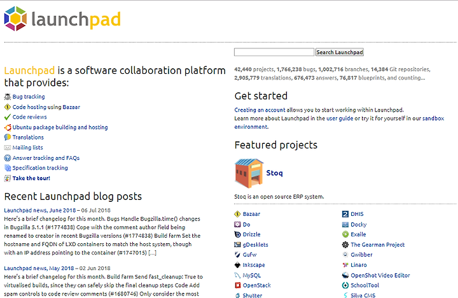
Task: Click the MySQL project icon
Action: tap(237, 275)
